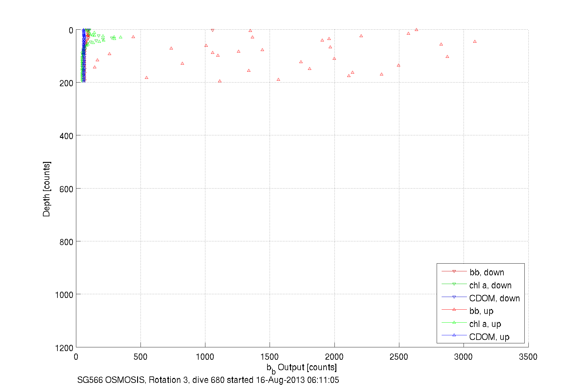Image resolution: width=584 pixels, height=390 pixels.
Task: Click x-axis tick label 3000
Action: (x=464, y=357)
